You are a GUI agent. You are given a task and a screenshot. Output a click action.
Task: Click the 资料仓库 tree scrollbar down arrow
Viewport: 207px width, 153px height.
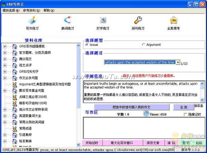[x=78, y=145]
